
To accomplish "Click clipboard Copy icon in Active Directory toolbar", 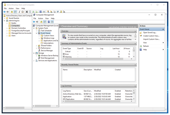I will pos(23,12).
